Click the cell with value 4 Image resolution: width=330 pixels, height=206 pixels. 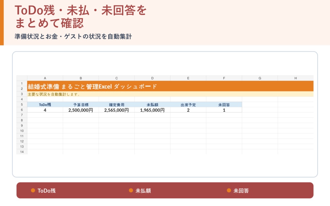pyautogui.click(x=45, y=110)
